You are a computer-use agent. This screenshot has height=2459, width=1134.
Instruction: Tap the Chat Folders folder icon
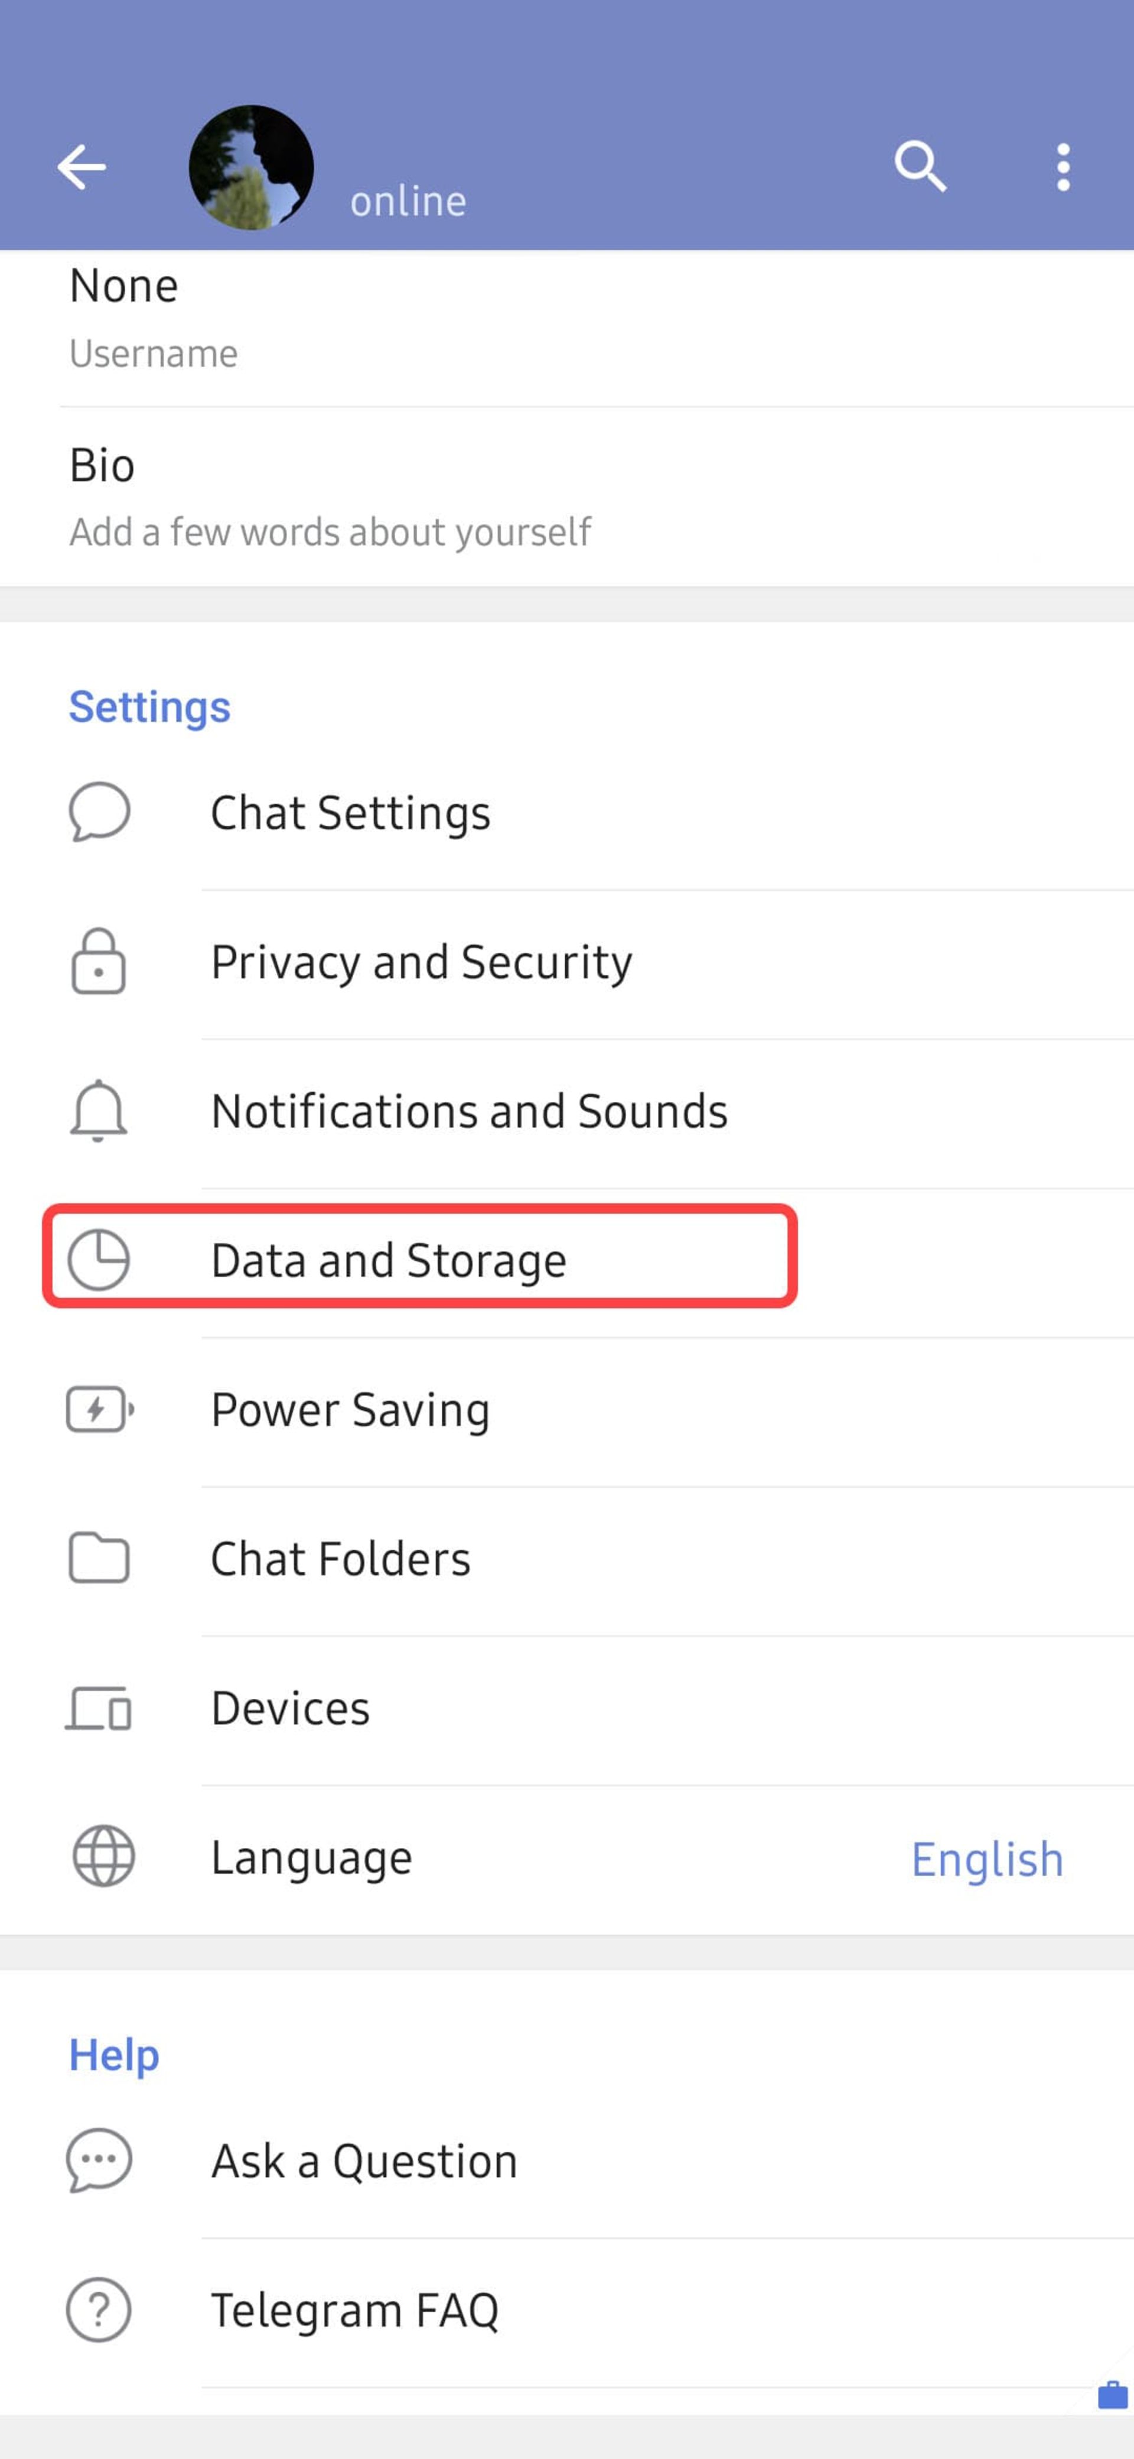pyautogui.click(x=98, y=1558)
